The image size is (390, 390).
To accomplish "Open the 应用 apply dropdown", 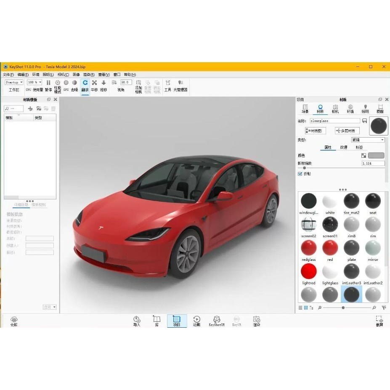I will [x=50, y=307].
